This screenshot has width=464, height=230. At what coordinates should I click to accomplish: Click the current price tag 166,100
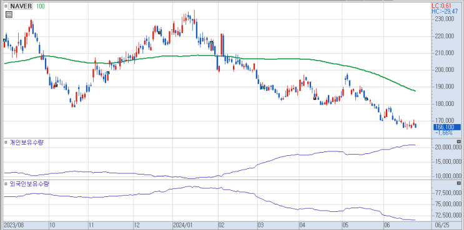click(x=447, y=127)
